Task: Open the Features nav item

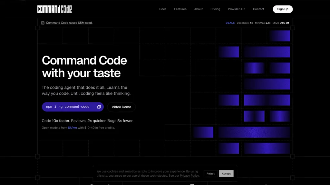Action: point(180,9)
